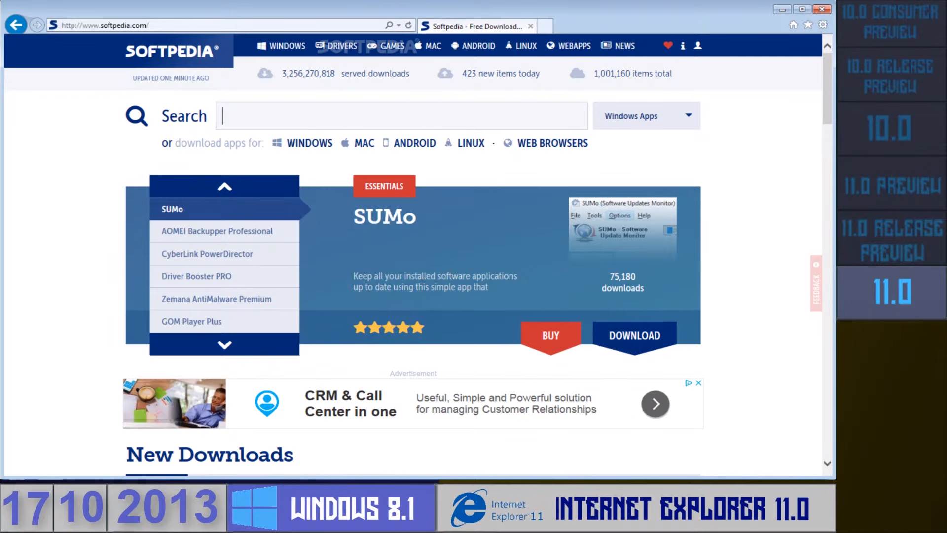Click the BUY button for SUMo
Image resolution: width=947 pixels, height=533 pixels.
550,335
